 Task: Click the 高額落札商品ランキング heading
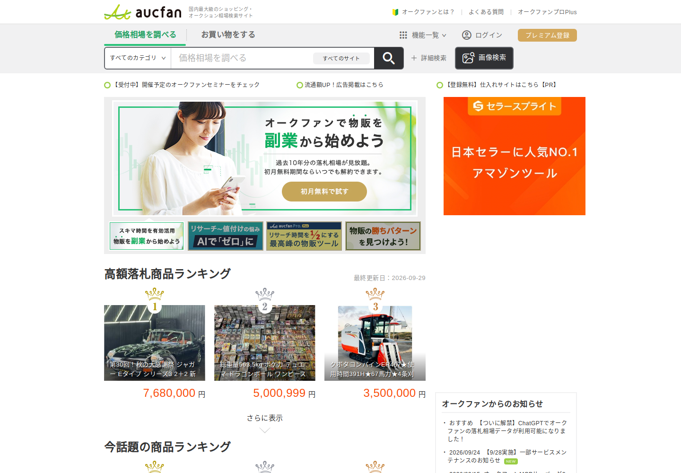167,274
